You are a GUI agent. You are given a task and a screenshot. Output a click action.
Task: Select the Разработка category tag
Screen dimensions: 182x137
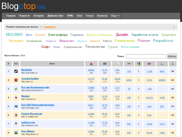(x=163, y=40)
